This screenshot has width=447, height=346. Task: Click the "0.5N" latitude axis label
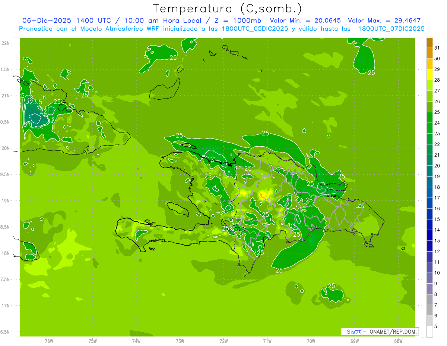tap(6, 122)
